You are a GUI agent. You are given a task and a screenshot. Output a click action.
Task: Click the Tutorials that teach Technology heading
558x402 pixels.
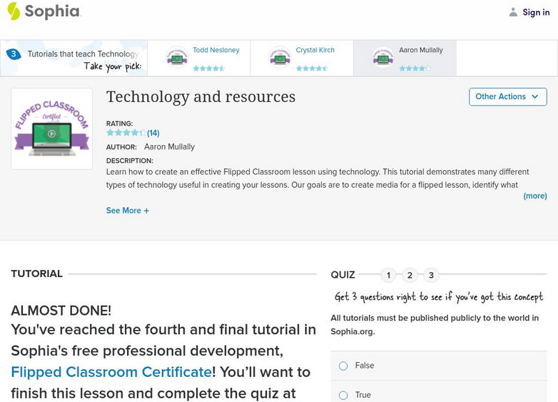coord(83,54)
